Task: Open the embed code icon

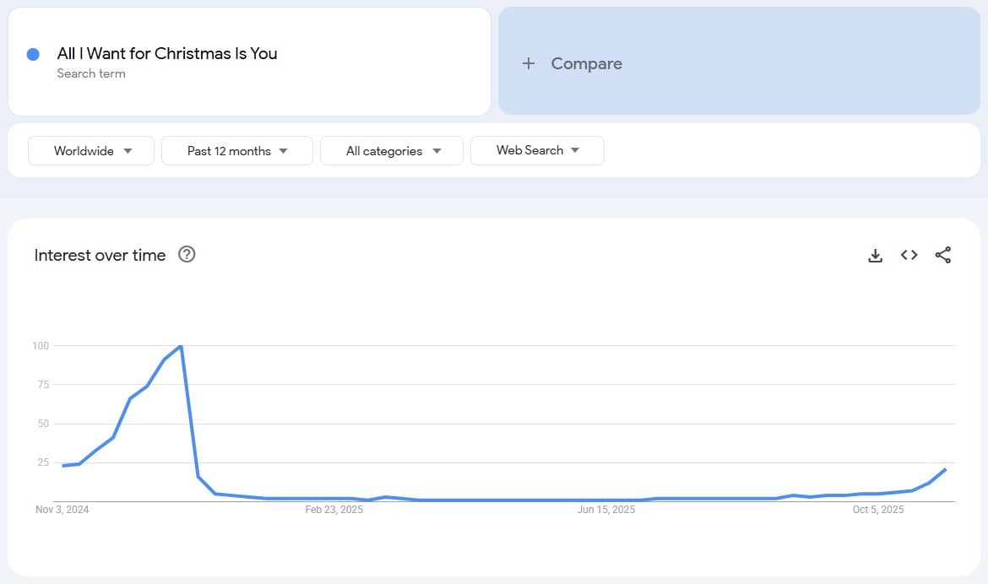Action: click(909, 255)
